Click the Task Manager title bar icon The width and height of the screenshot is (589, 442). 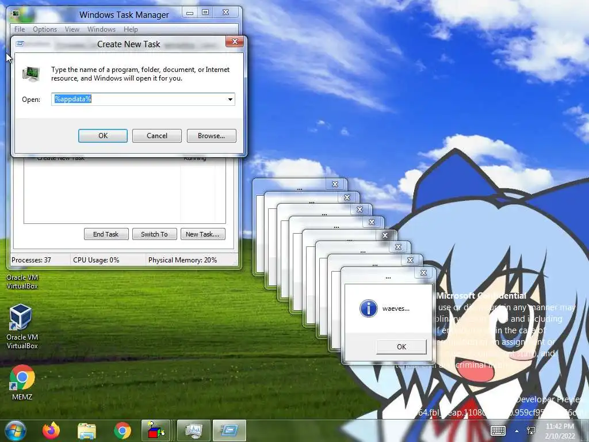coord(16,14)
